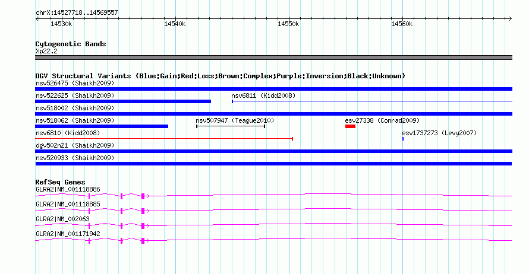Click the small esv1737273 (Levy2007) blue marker

[403, 139]
